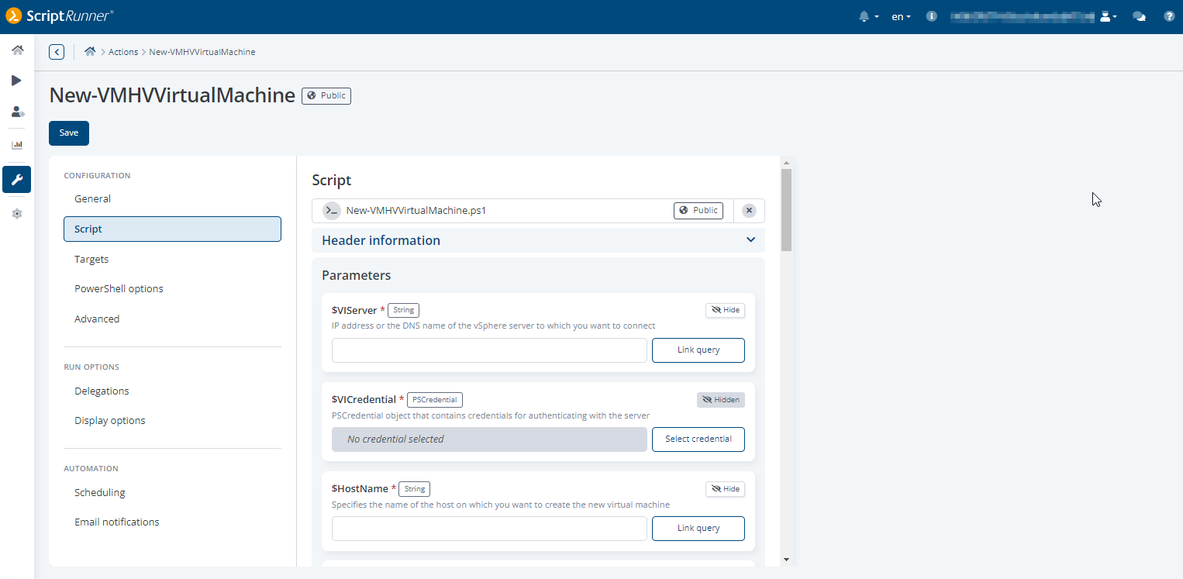Screen dimensions: 1183x579
Task: Click the settings gear icon in sidebar
Action: (x=17, y=214)
